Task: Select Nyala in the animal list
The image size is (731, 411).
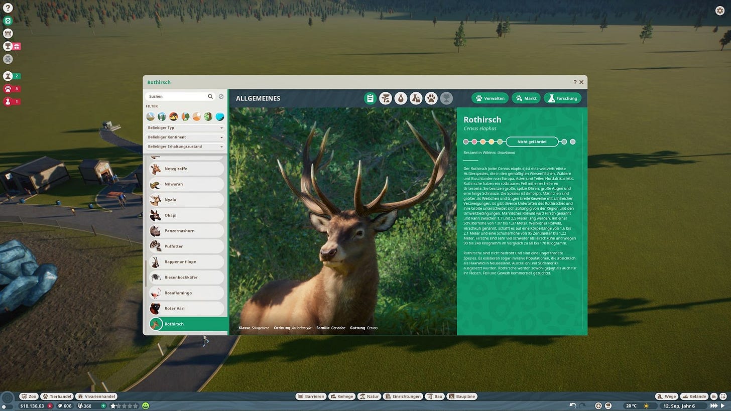Action: click(x=186, y=200)
